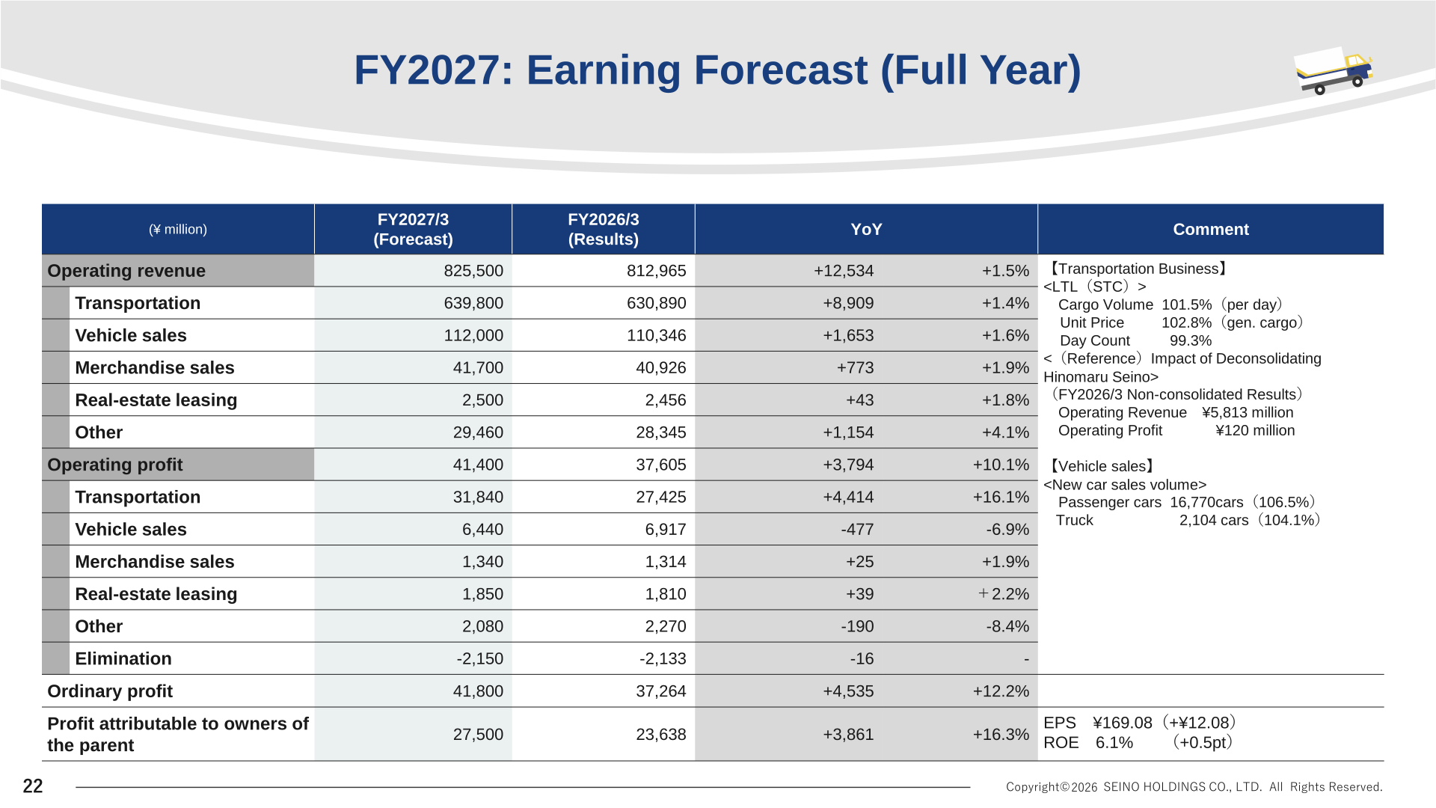
Task: Click the forecast value 29,460
Action: (478, 432)
